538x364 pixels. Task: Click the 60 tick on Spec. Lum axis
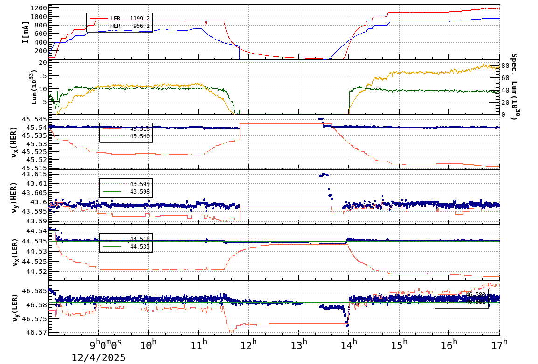point(505,78)
